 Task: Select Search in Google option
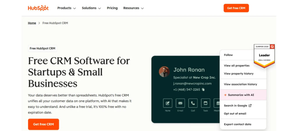pos(237,105)
